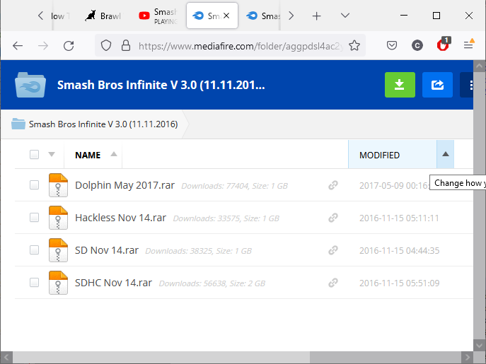Screen dimensions: 486x364
Task: Go back with browser back arrow
Action: tap(18, 46)
